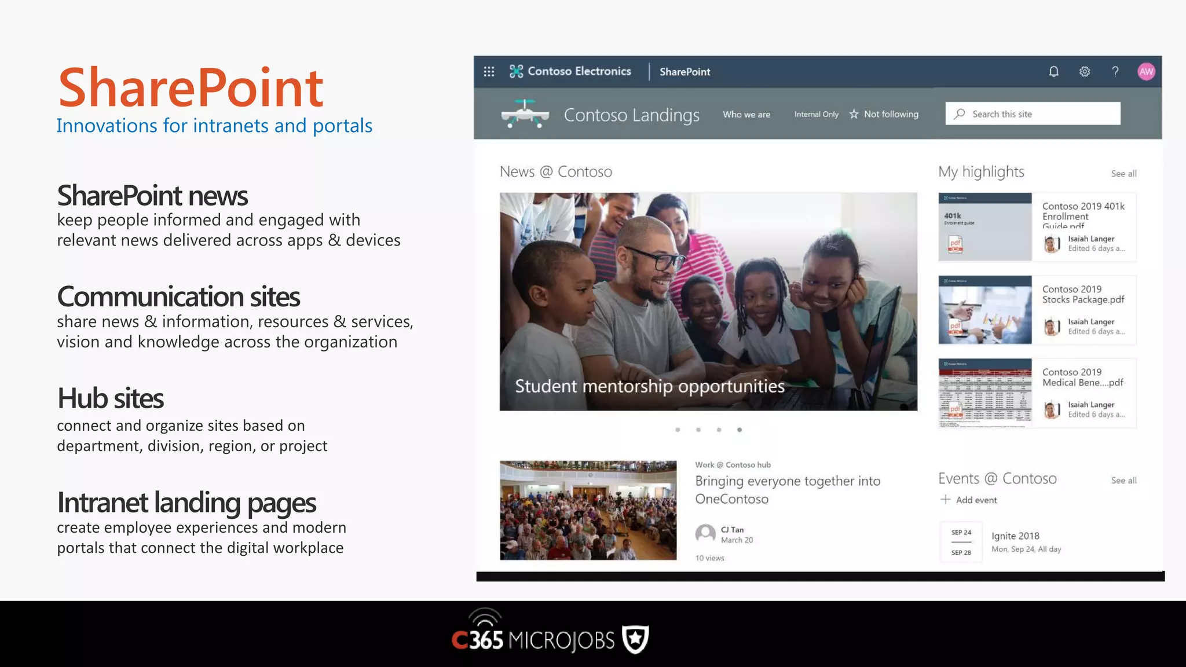Click the plus icon beside Add event
The width and height of the screenshot is (1186, 667).
coord(945,499)
